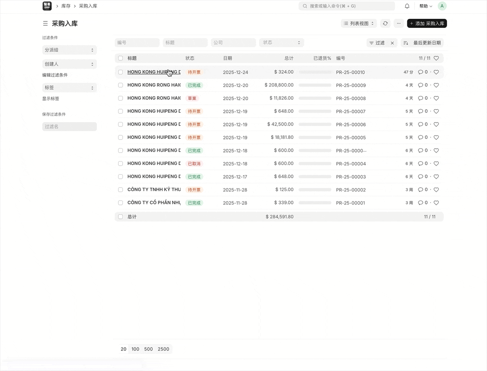Open the 状态 filter dropdown

coord(281,42)
